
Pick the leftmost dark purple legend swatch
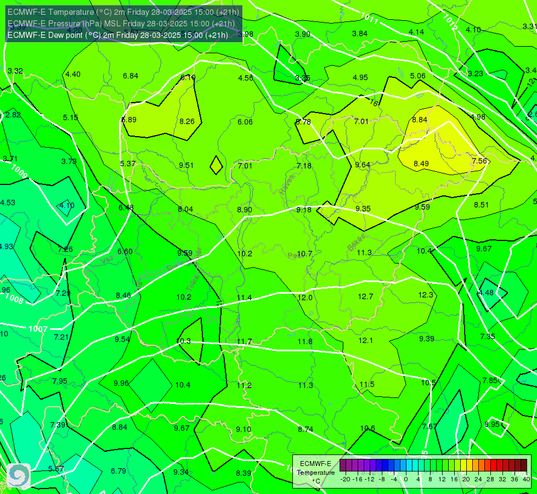point(343,465)
